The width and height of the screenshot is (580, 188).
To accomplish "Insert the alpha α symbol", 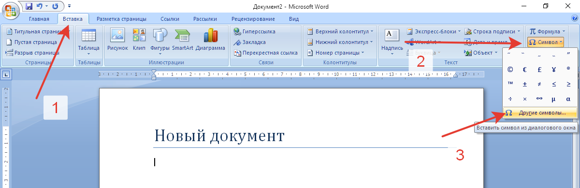I will [568, 99].
